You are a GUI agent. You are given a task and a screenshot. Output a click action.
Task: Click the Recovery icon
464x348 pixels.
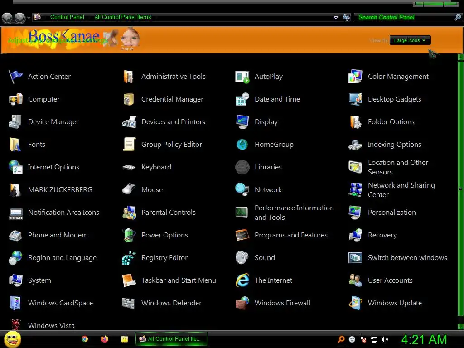pos(355,235)
